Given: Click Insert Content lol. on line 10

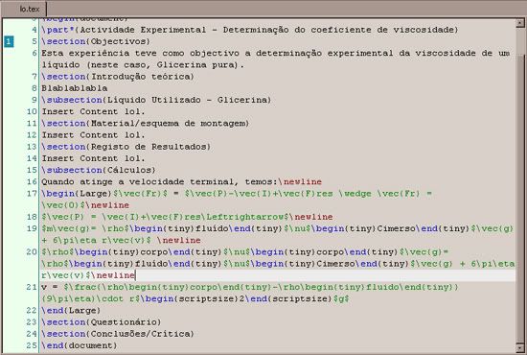Looking at the screenshot, I should (x=93, y=111).
